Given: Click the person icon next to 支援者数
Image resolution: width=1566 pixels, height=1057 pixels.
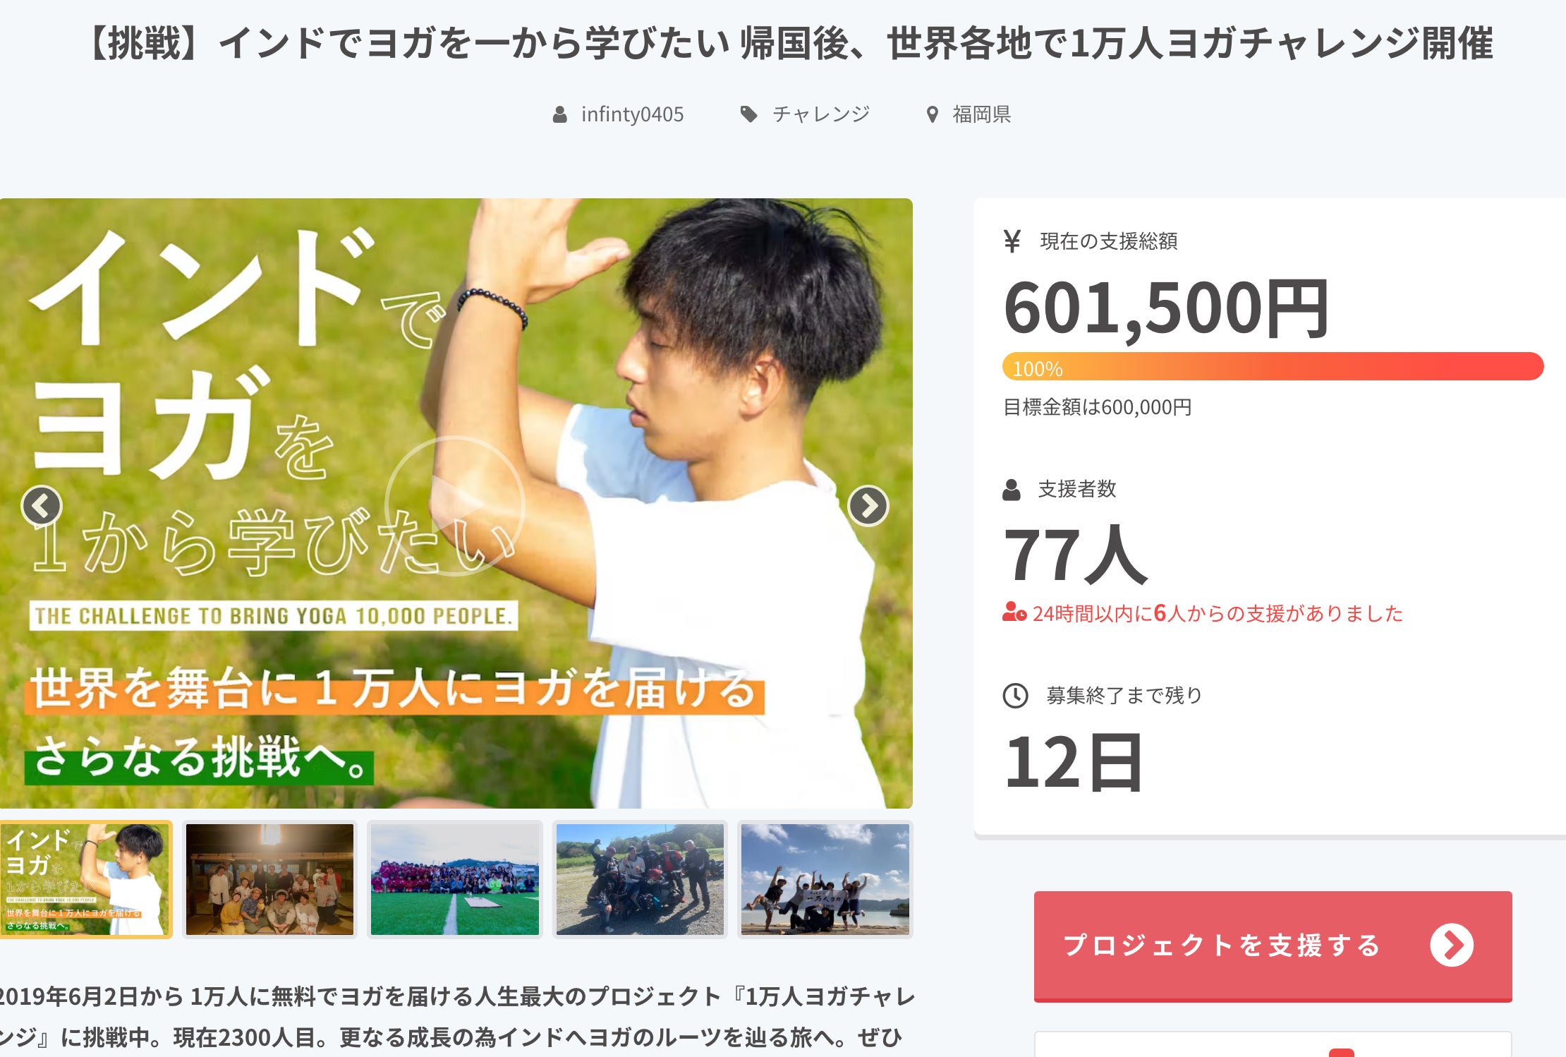Looking at the screenshot, I should point(1012,489).
